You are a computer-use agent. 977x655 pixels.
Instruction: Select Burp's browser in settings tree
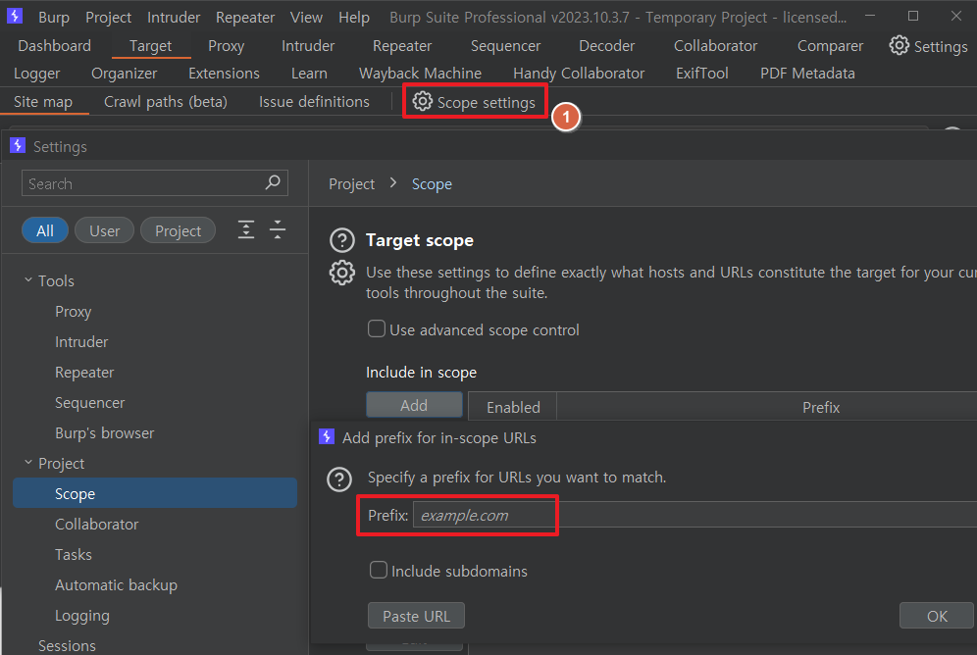click(104, 432)
